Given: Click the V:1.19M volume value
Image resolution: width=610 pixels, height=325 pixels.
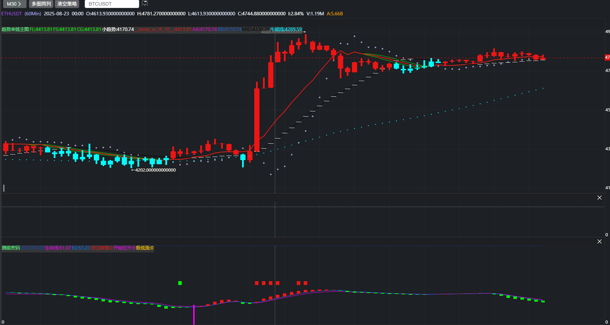Looking at the screenshot, I should 315,14.
